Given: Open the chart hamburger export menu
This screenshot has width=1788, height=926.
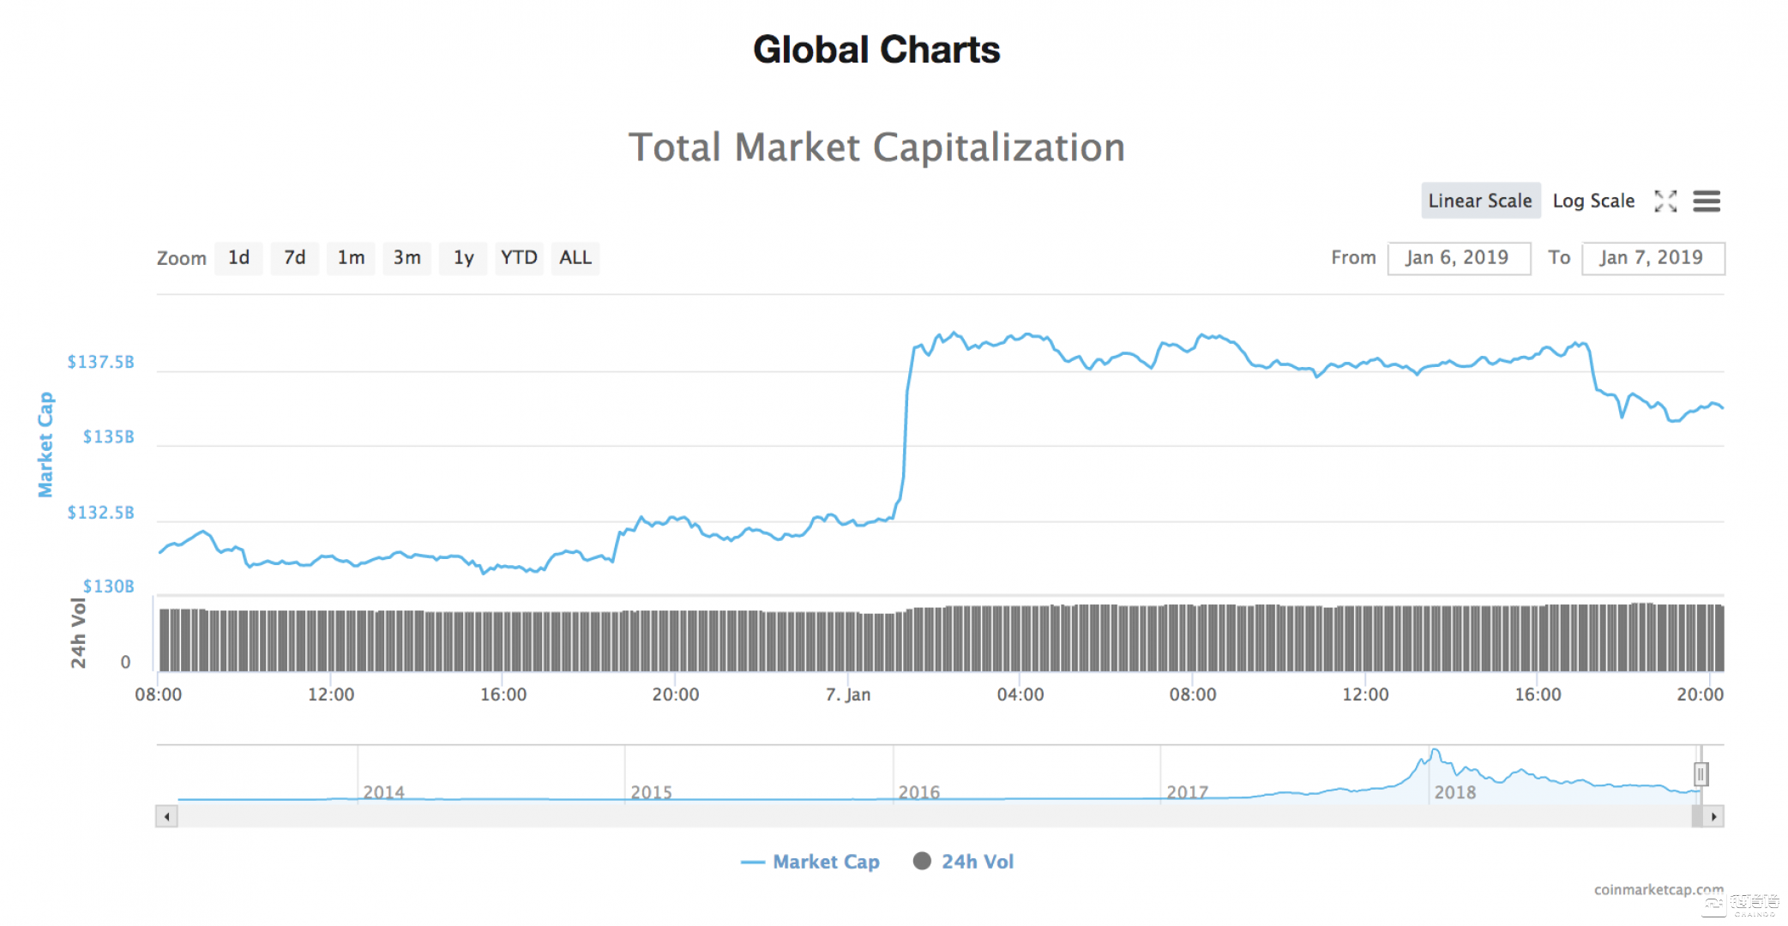Looking at the screenshot, I should pyautogui.click(x=1707, y=201).
